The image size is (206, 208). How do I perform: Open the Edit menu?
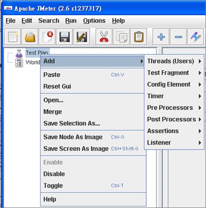click(x=27, y=21)
